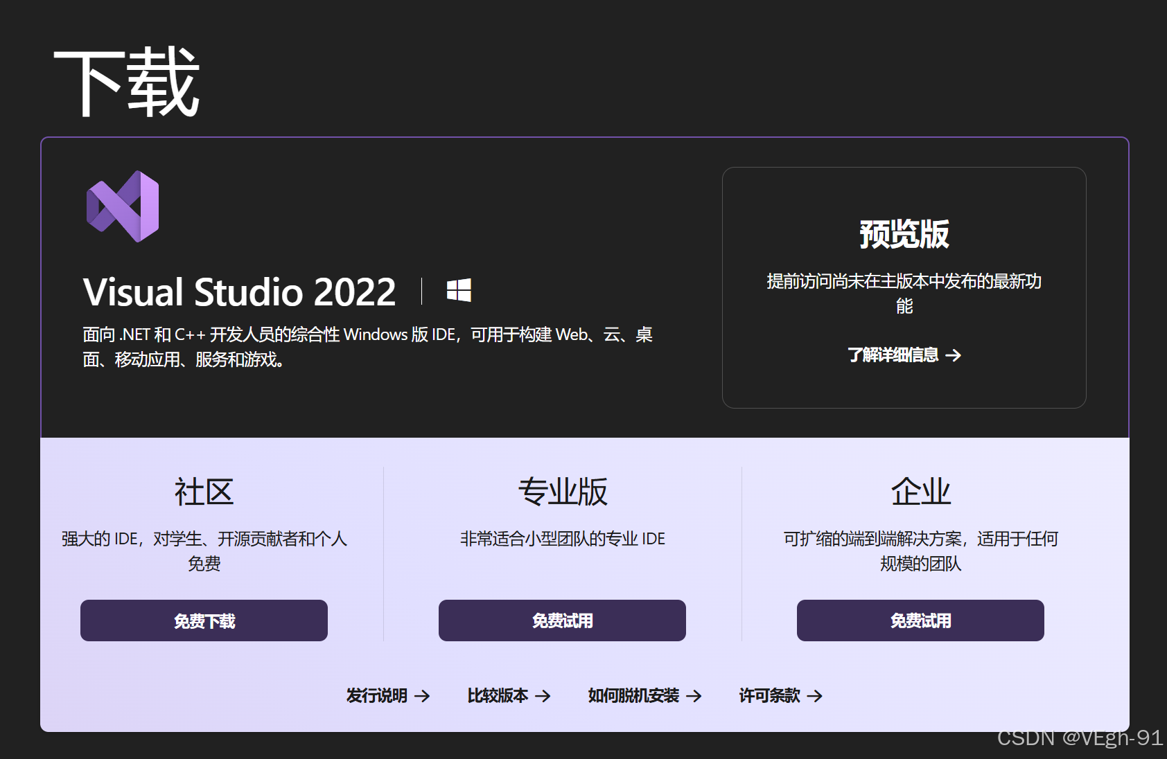Click the description starting 面向 .NET 和 C++
This screenshot has width=1167, height=759.
point(368,347)
